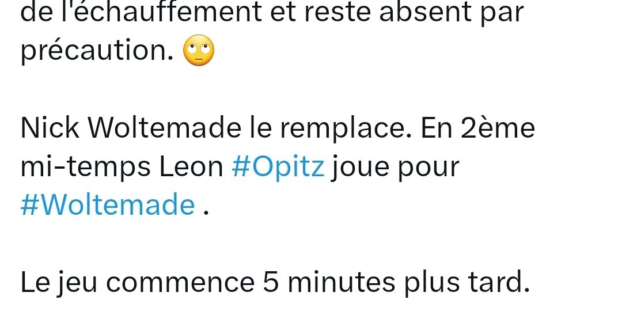Screen dimensions: 622x334
Task: Open the #Opitz hashtag link
Action: click(278, 167)
